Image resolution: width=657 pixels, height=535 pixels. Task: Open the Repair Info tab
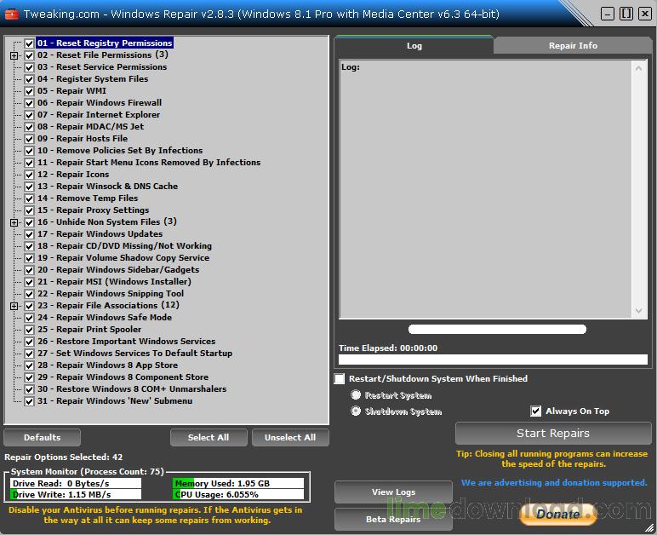tap(573, 46)
